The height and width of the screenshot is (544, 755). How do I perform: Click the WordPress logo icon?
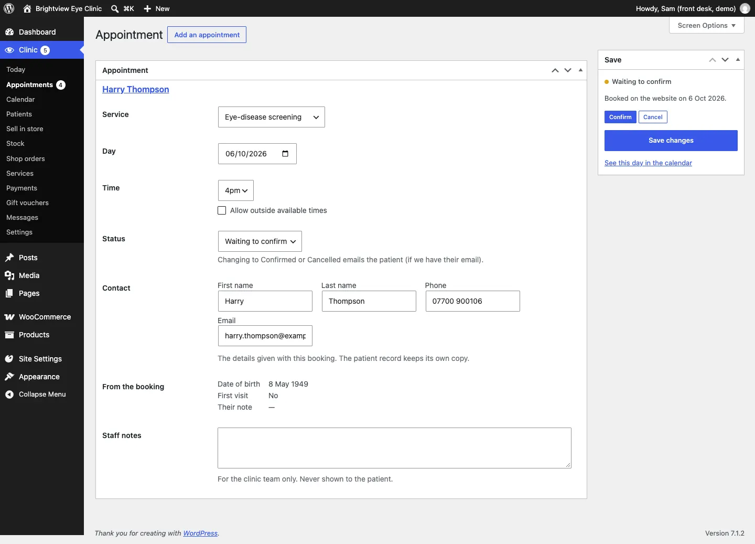(9, 8)
